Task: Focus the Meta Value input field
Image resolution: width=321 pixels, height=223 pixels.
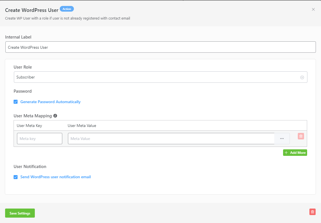Action: tap(171, 139)
